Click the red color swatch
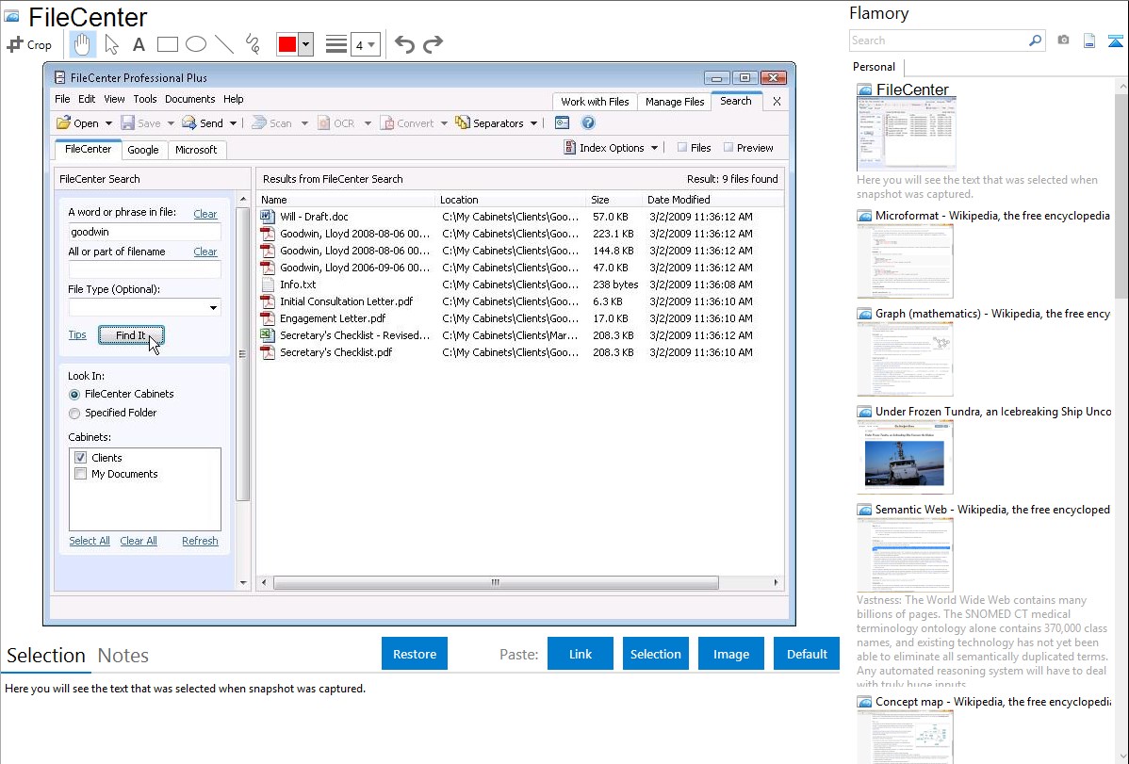 click(x=287, y=44)
